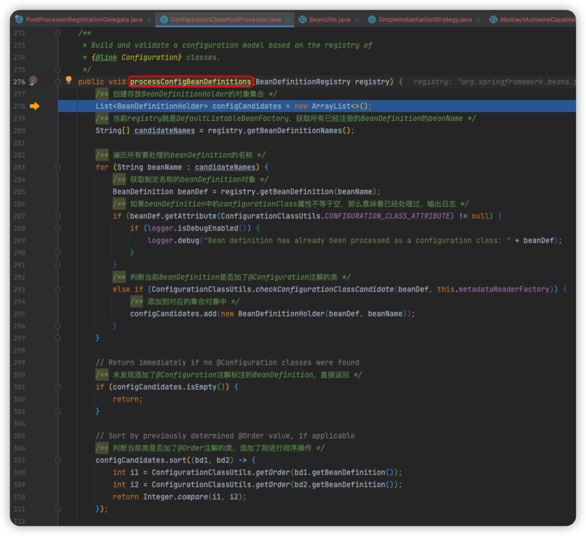586x536 pixels.
Task: Collapse the Javadoc comment at line 272
Action: (58, 33)
